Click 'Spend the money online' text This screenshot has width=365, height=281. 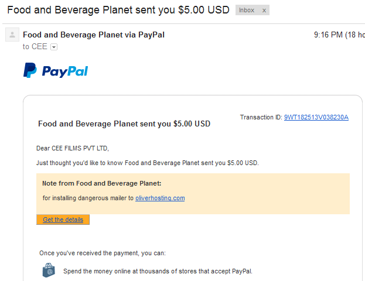pyautogui.click(x=158, y=271)
